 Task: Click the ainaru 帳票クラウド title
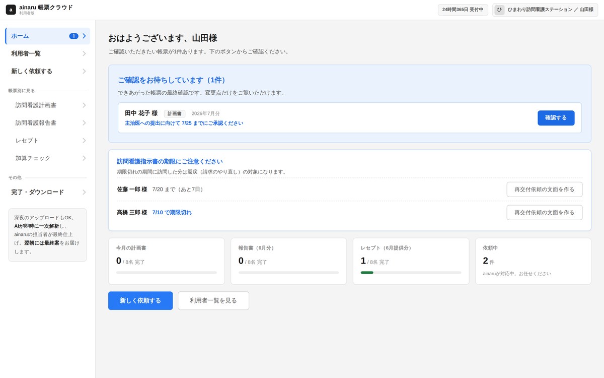tap(46, 8)
